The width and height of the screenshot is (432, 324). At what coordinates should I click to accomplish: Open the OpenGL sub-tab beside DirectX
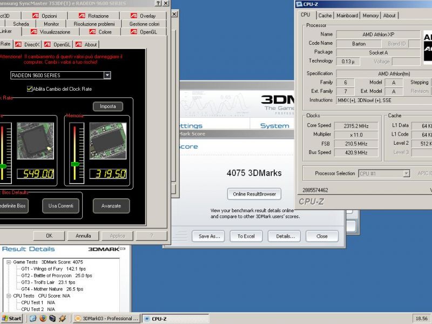click(x=57, y=44)
